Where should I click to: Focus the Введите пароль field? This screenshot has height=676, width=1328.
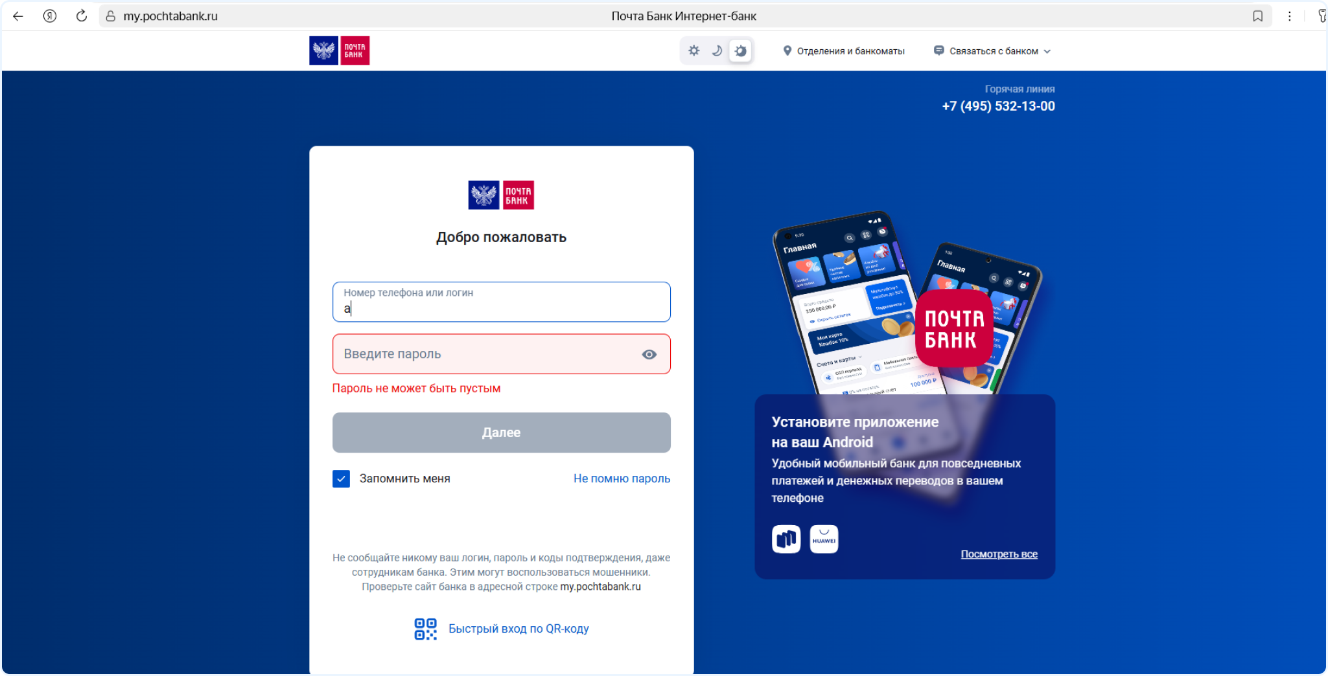pyautogui.click(x=502, y=354)
